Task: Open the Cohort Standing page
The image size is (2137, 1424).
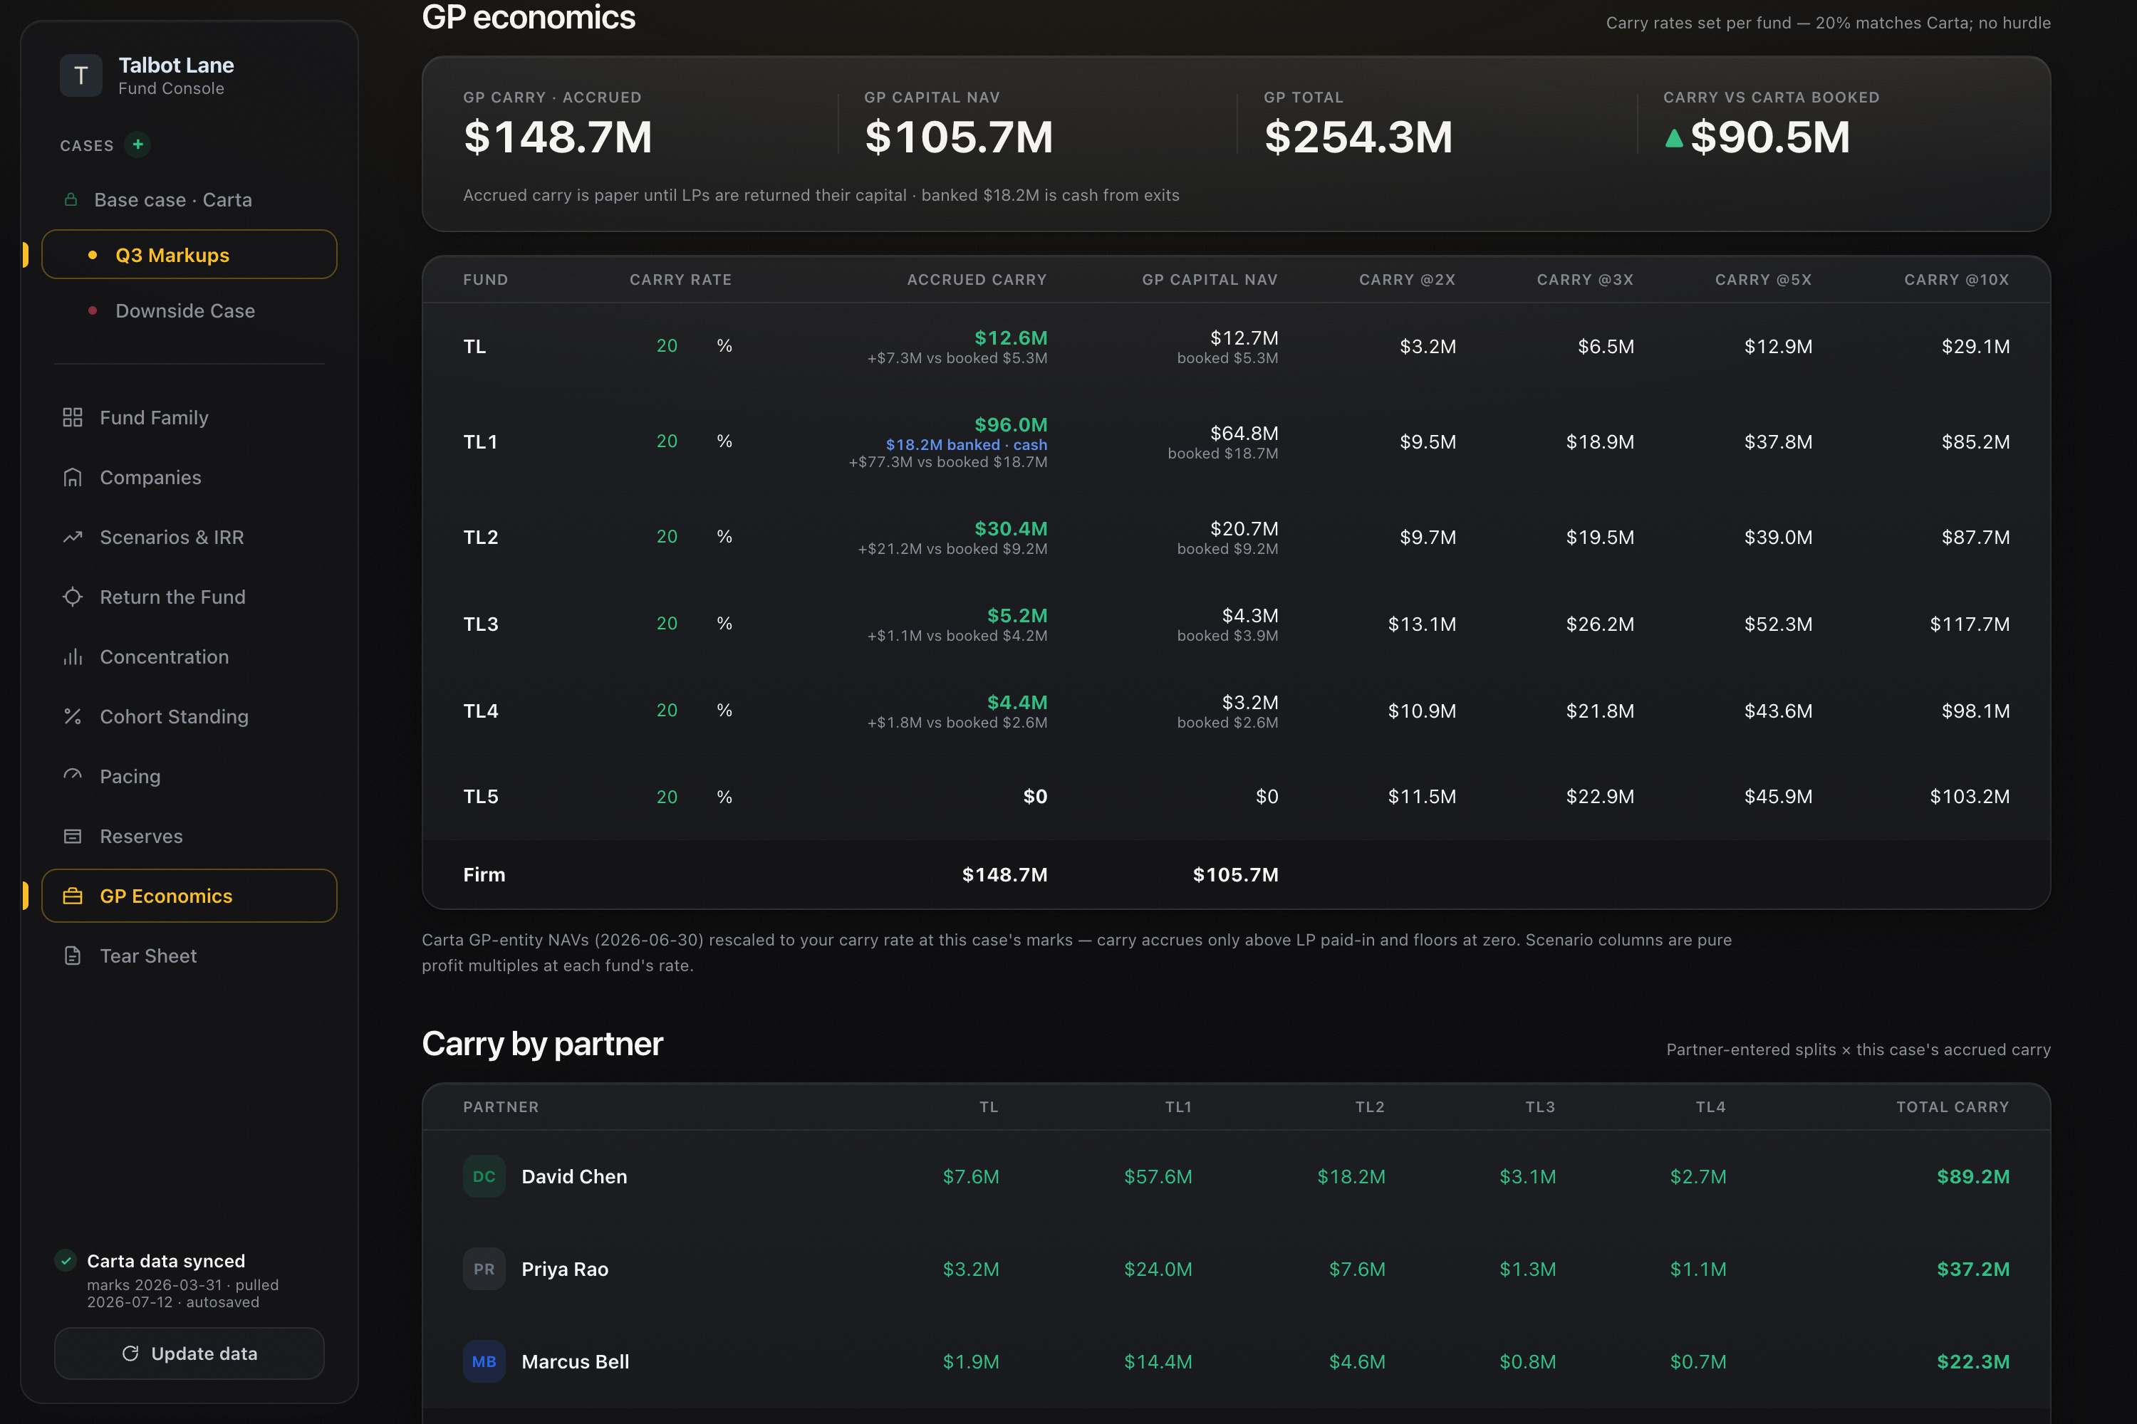Action: click(x=189, y=716)
